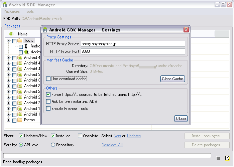Tick Ask before restarting ADB
The width and height of the screenshot is (234, 167).
click(x=48, y=102)
